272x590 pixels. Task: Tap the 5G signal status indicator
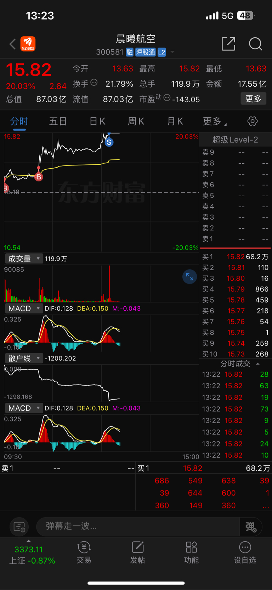[227, 16]
